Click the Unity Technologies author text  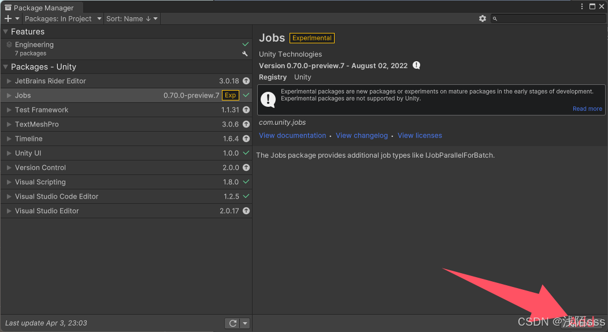point(291,54)
